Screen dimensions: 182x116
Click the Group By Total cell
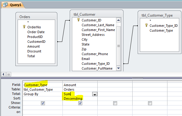point(42,94)
